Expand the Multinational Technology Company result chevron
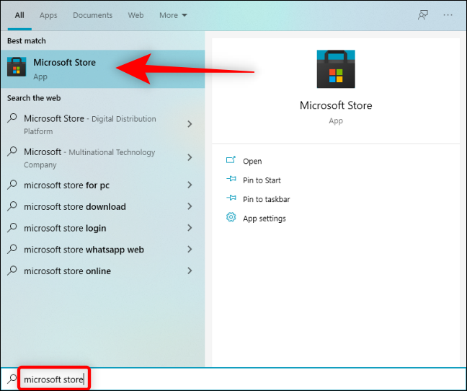Viewport: 467px width, 391px height. (190, 158)
